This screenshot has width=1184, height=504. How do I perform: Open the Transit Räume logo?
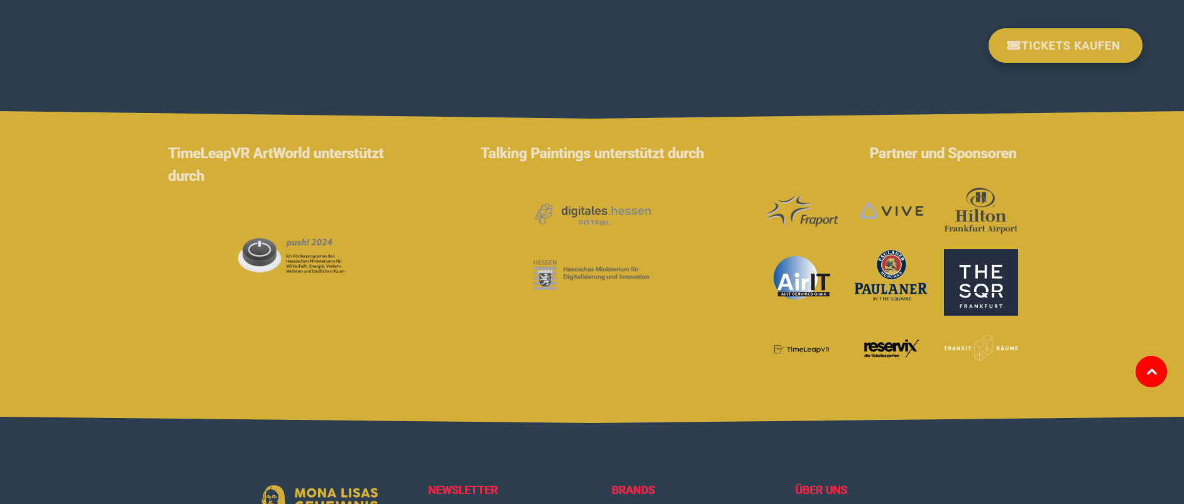tap(980, 348)
